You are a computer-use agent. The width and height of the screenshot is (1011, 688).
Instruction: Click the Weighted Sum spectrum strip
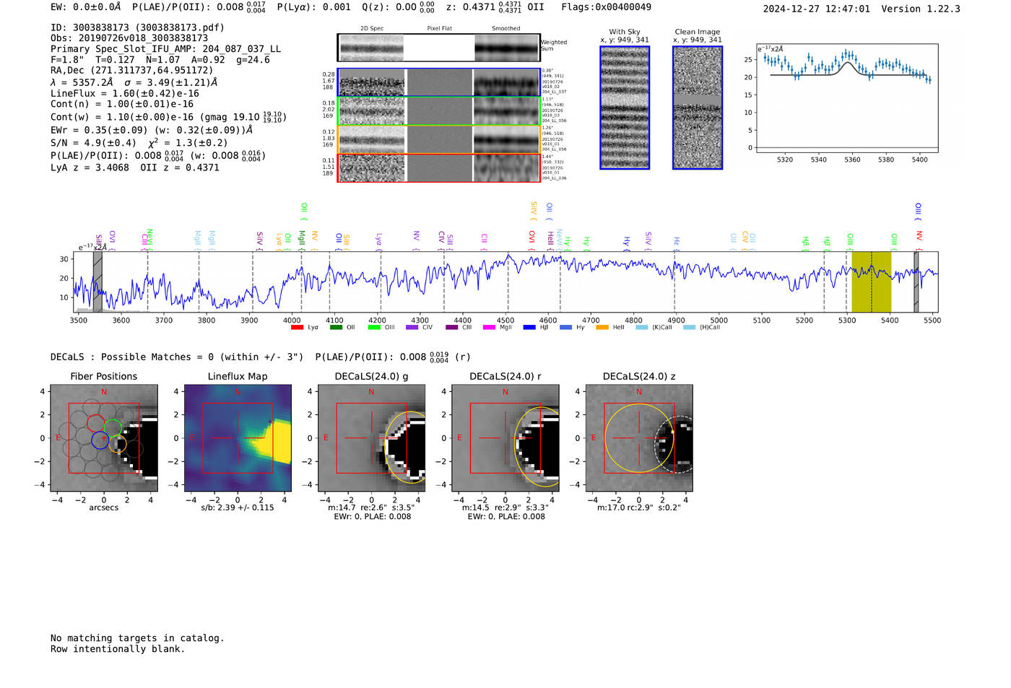(438, 48)
